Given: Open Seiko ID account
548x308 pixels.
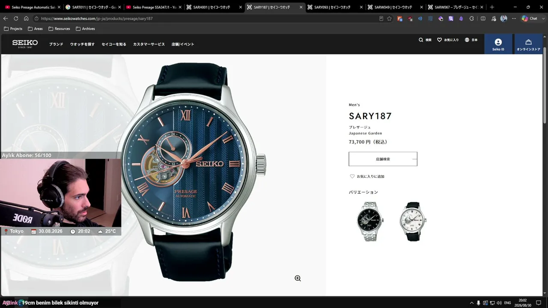Looking at the screenshot, I should point(498,44).
